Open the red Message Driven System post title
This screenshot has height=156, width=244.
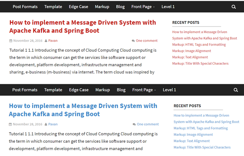click(x=83, y=27)
